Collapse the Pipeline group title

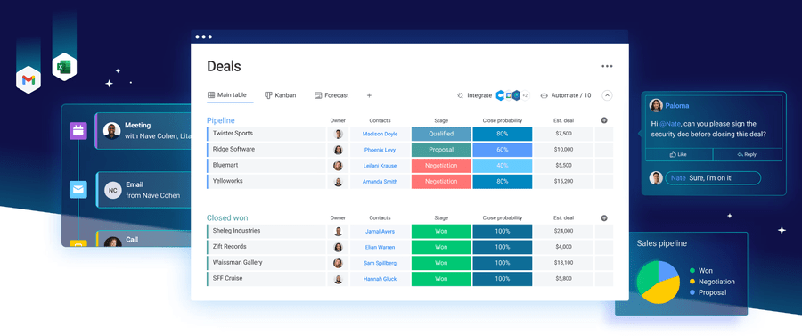coord(220,120)
